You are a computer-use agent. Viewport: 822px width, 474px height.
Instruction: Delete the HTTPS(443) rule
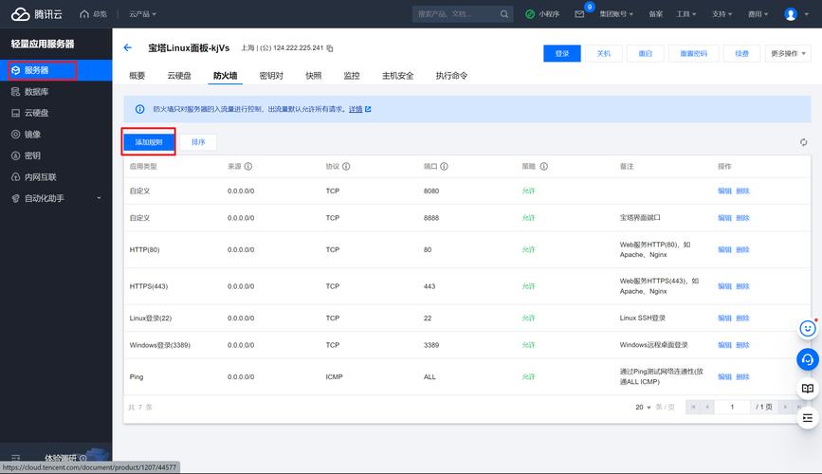pyautogui.click(x=742, y=286)
